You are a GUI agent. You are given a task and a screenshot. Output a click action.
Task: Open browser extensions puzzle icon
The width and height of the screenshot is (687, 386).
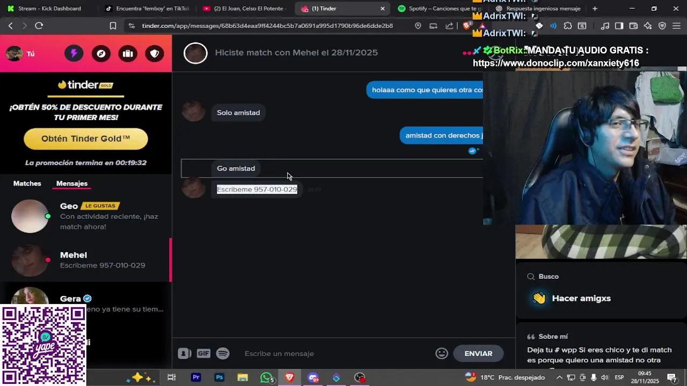567,26
